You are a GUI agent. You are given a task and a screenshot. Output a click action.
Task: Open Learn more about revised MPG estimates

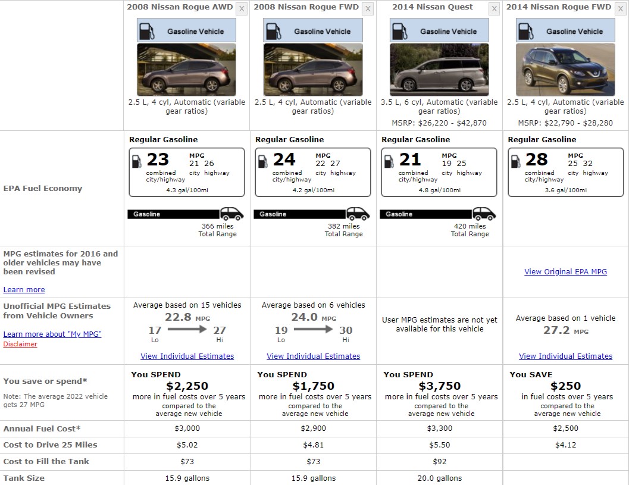click(24, 290)
